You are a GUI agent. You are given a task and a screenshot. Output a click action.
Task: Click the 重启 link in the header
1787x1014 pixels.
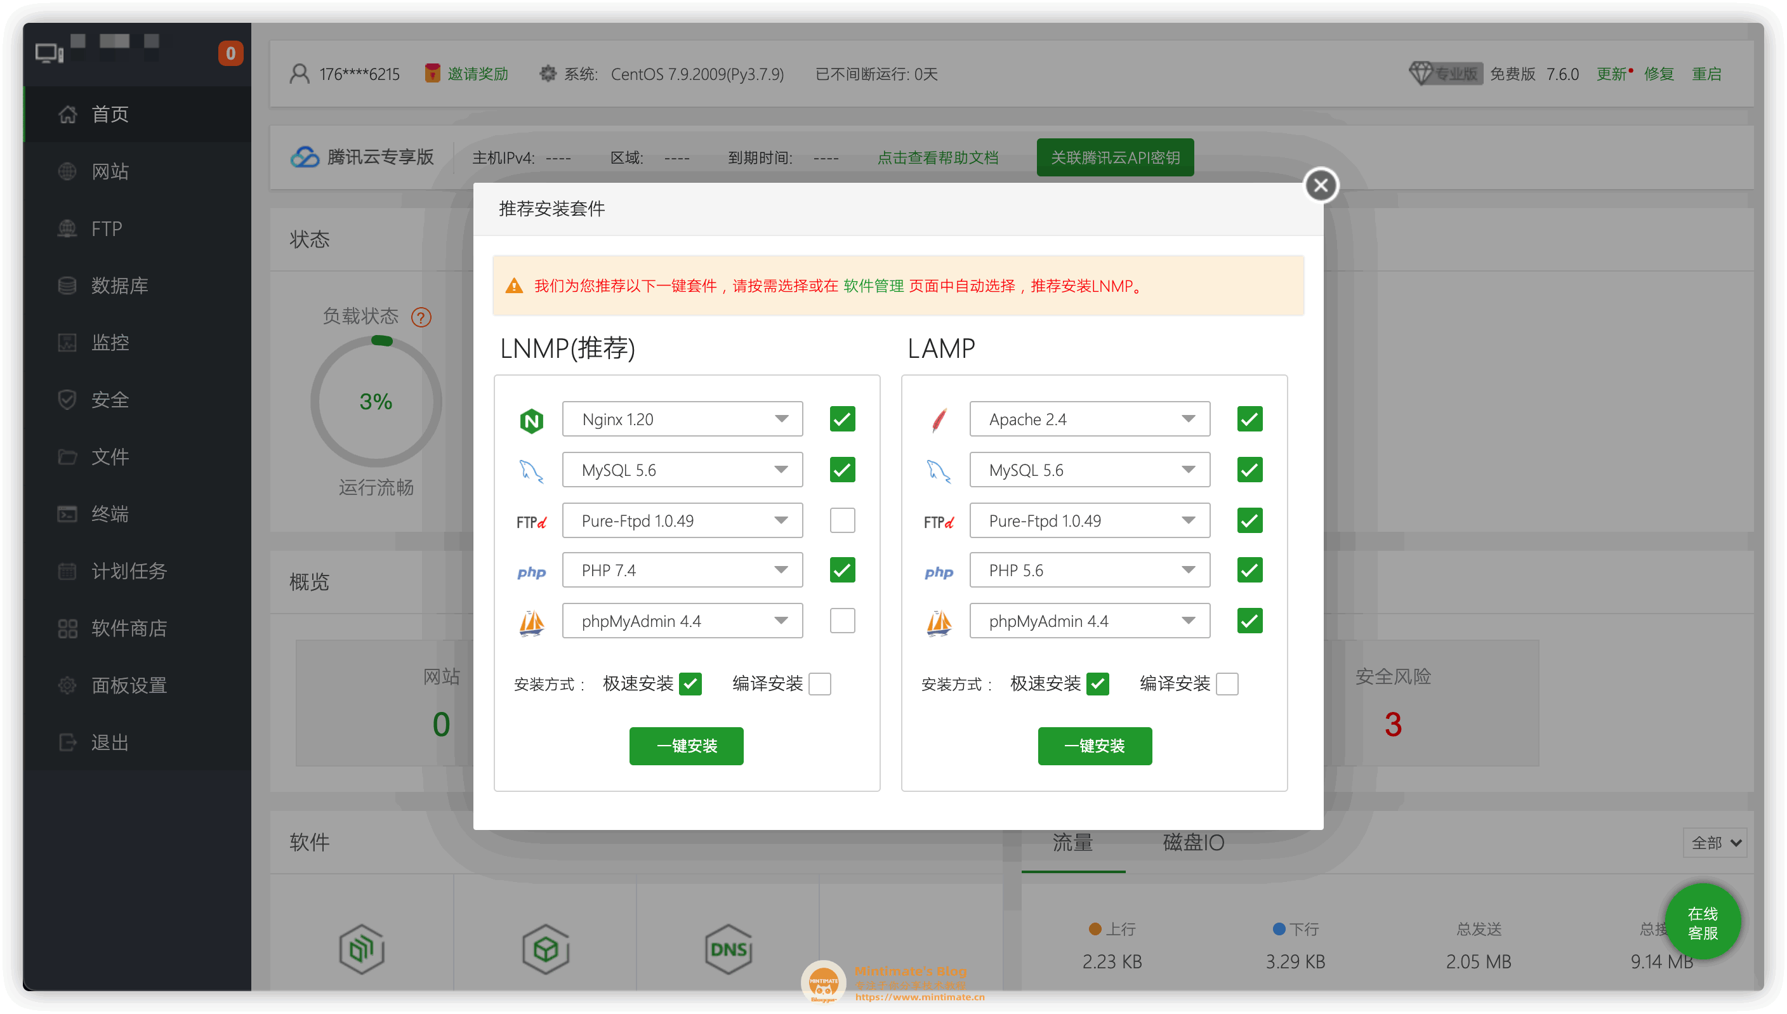click(1707, 74)
